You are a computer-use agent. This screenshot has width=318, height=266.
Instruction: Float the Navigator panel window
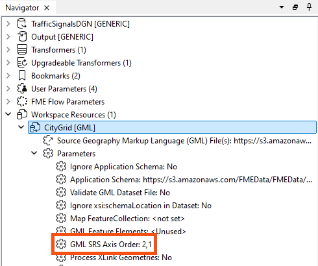pyautogui.click(x=295, y=7)
